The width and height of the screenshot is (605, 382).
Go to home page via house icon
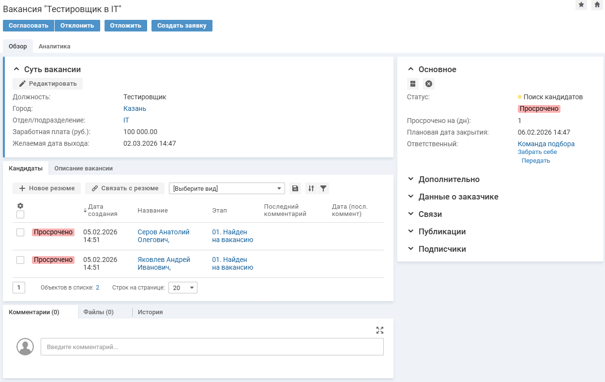click(597, 5)
